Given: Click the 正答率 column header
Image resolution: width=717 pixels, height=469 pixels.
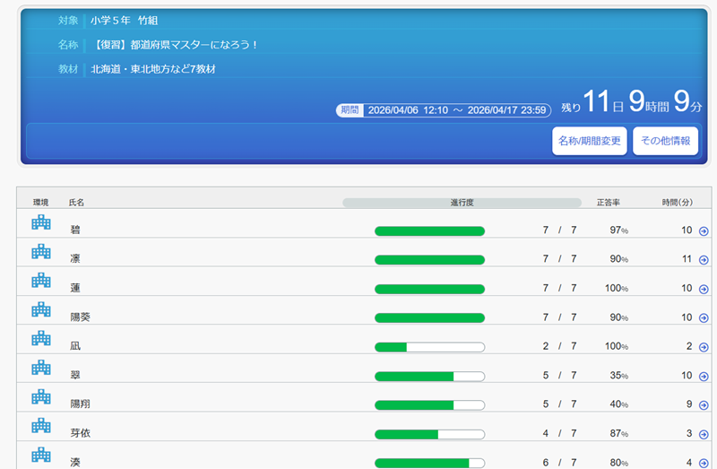Looking at the screenshot, I should coord(609,203).
